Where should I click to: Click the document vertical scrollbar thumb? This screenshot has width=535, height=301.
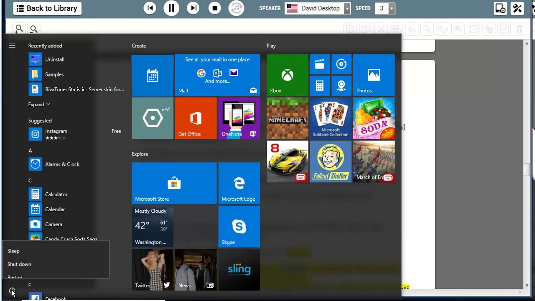pyautogui.click(x=527, y=170)
